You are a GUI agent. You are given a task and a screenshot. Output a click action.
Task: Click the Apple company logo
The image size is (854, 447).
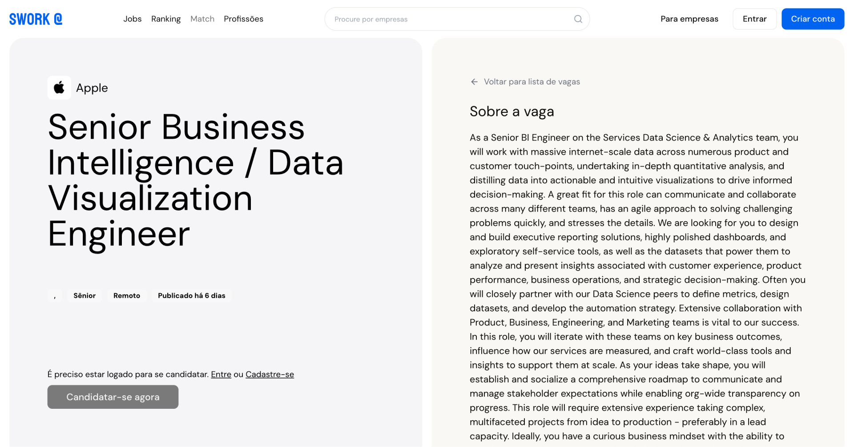pyautogui.click(x=59, y=88)
